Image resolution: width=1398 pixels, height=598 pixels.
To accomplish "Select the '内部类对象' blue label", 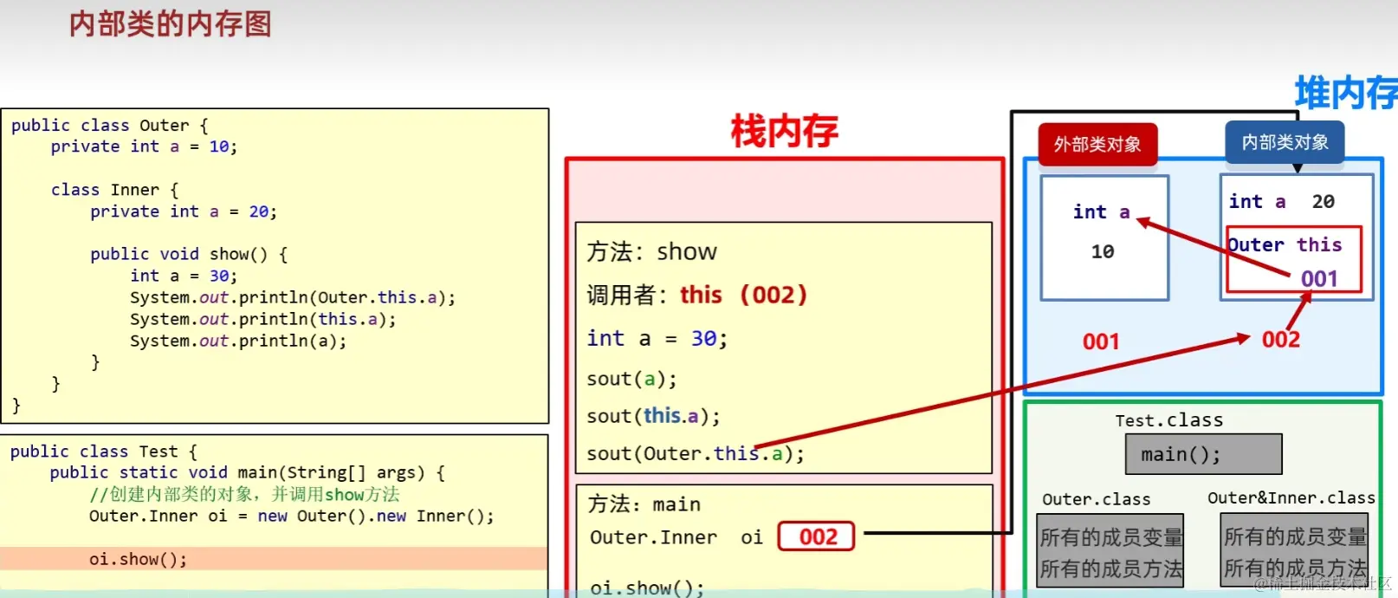I will pos(1285,142).
